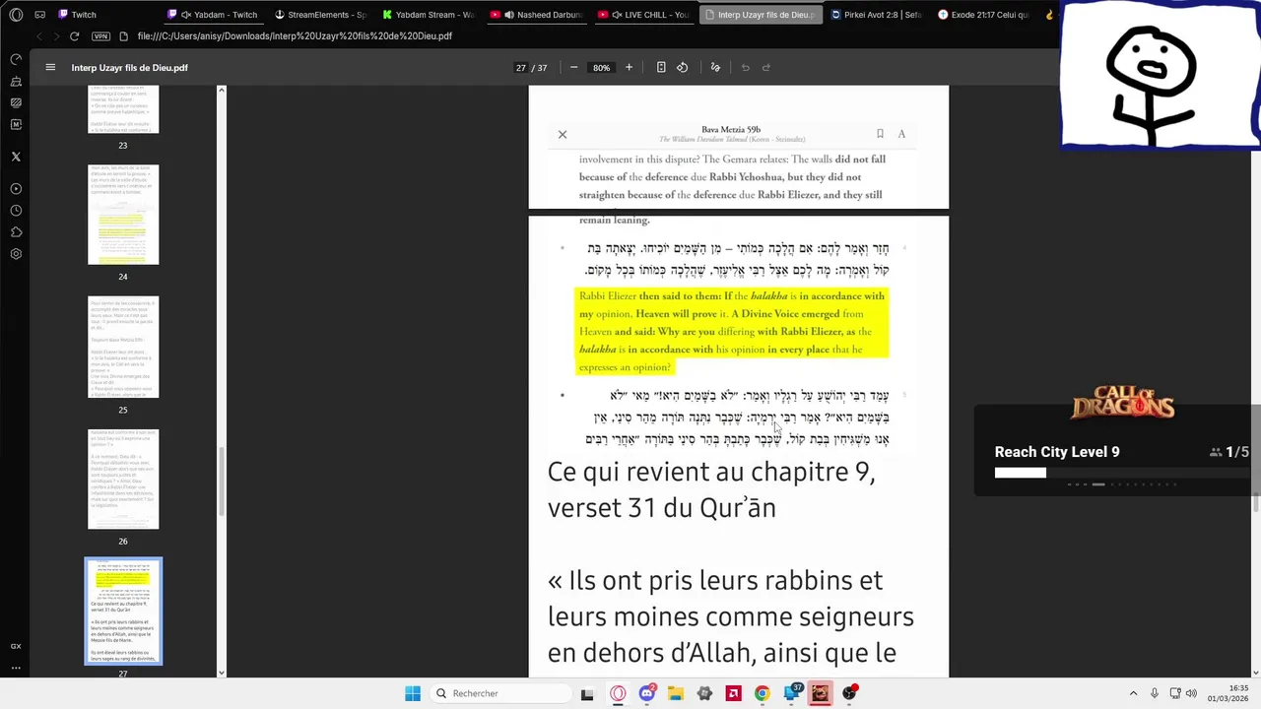
Task: Click thumbnail panel scroll down arrow
Action: click(x=221, y=673)
